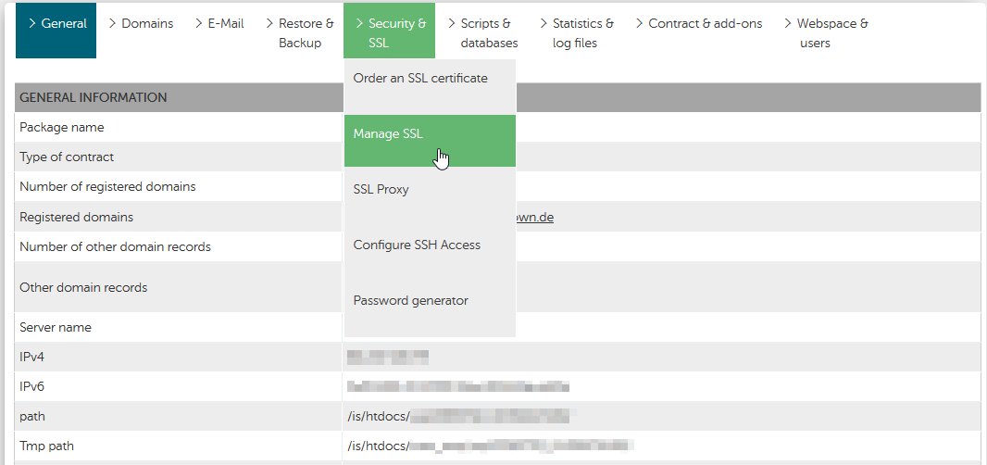The image size is (987, 465).
Task: Click the chevron before Webspace & users
Action: pos(788,24)
